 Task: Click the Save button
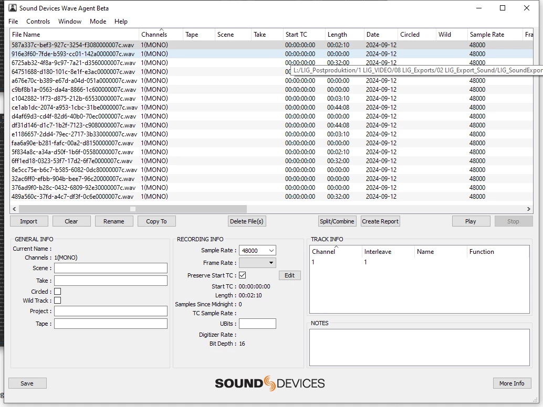tap(27, 383)
